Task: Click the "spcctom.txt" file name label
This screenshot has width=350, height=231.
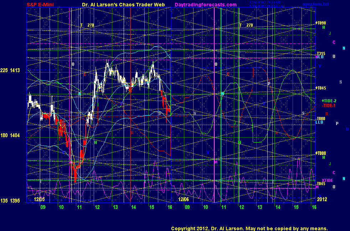Action: tap(316, 4)
